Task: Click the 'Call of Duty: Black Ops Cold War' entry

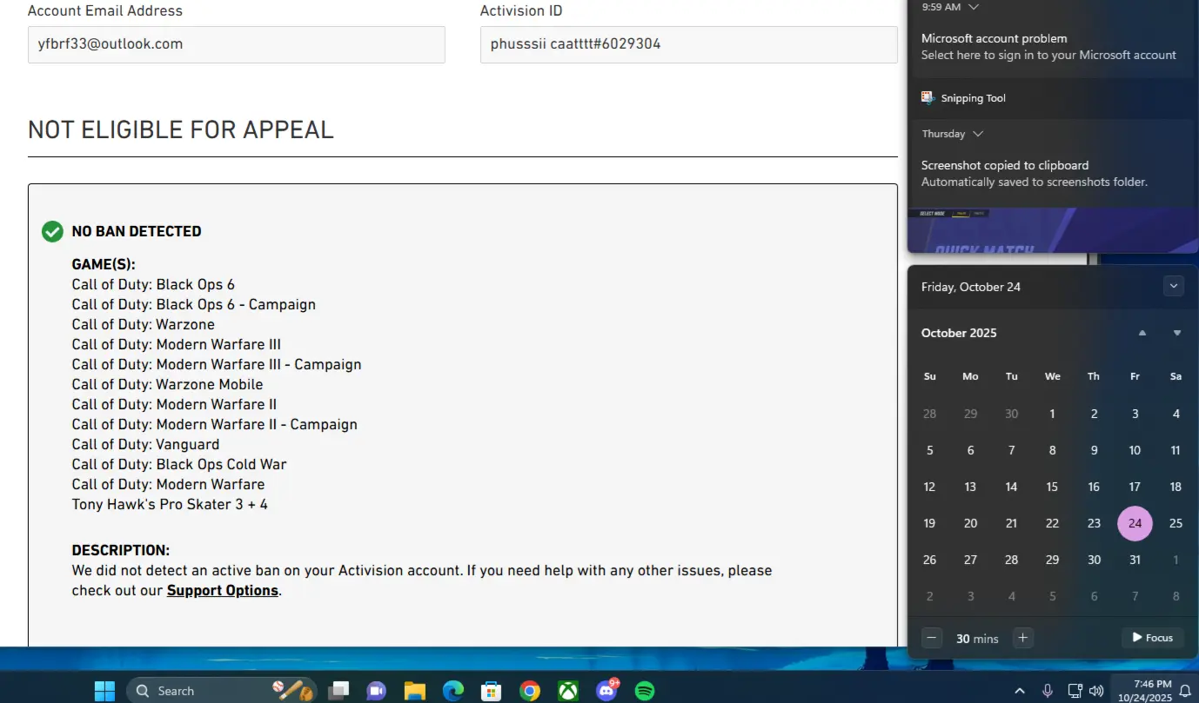Action: [179, 464]
